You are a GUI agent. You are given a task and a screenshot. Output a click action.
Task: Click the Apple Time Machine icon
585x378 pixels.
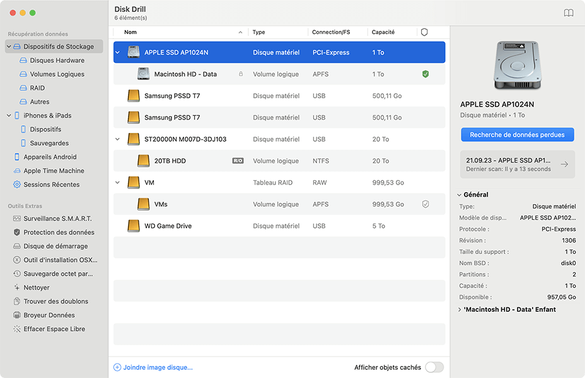click(x=17, y=171)
